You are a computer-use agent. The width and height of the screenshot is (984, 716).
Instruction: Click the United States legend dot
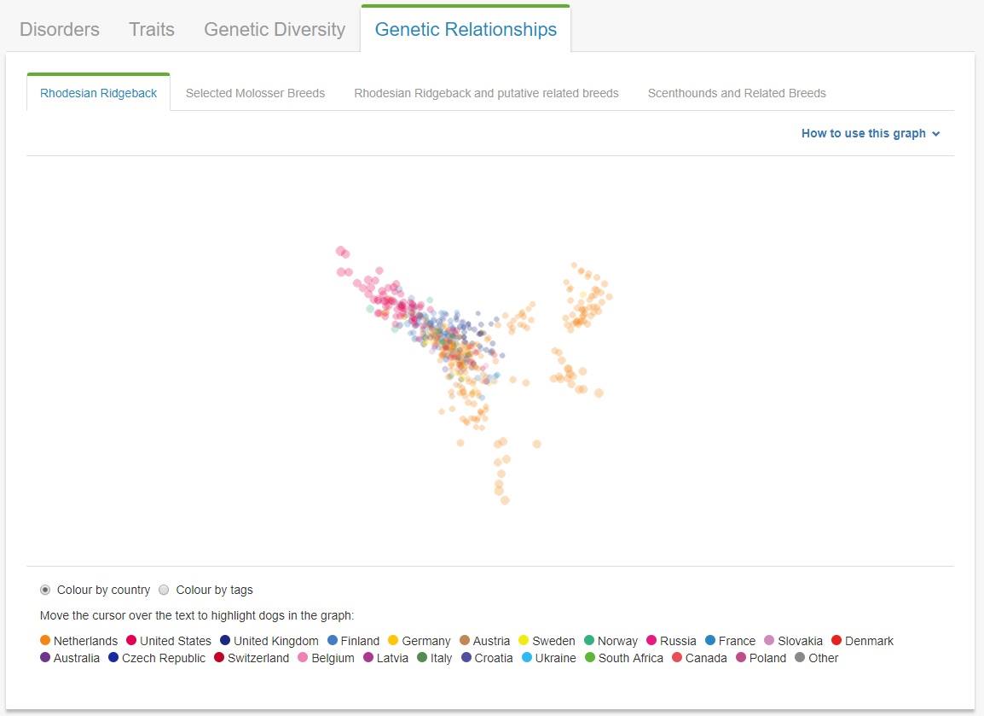131,640
